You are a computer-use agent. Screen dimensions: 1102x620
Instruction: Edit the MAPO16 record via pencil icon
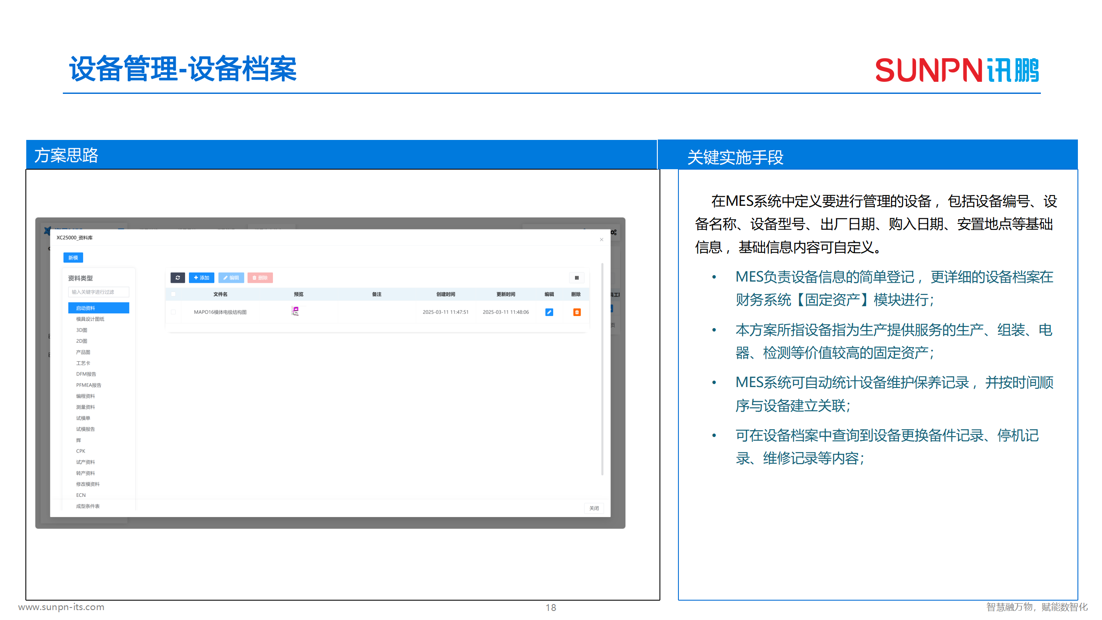point(549,312)
